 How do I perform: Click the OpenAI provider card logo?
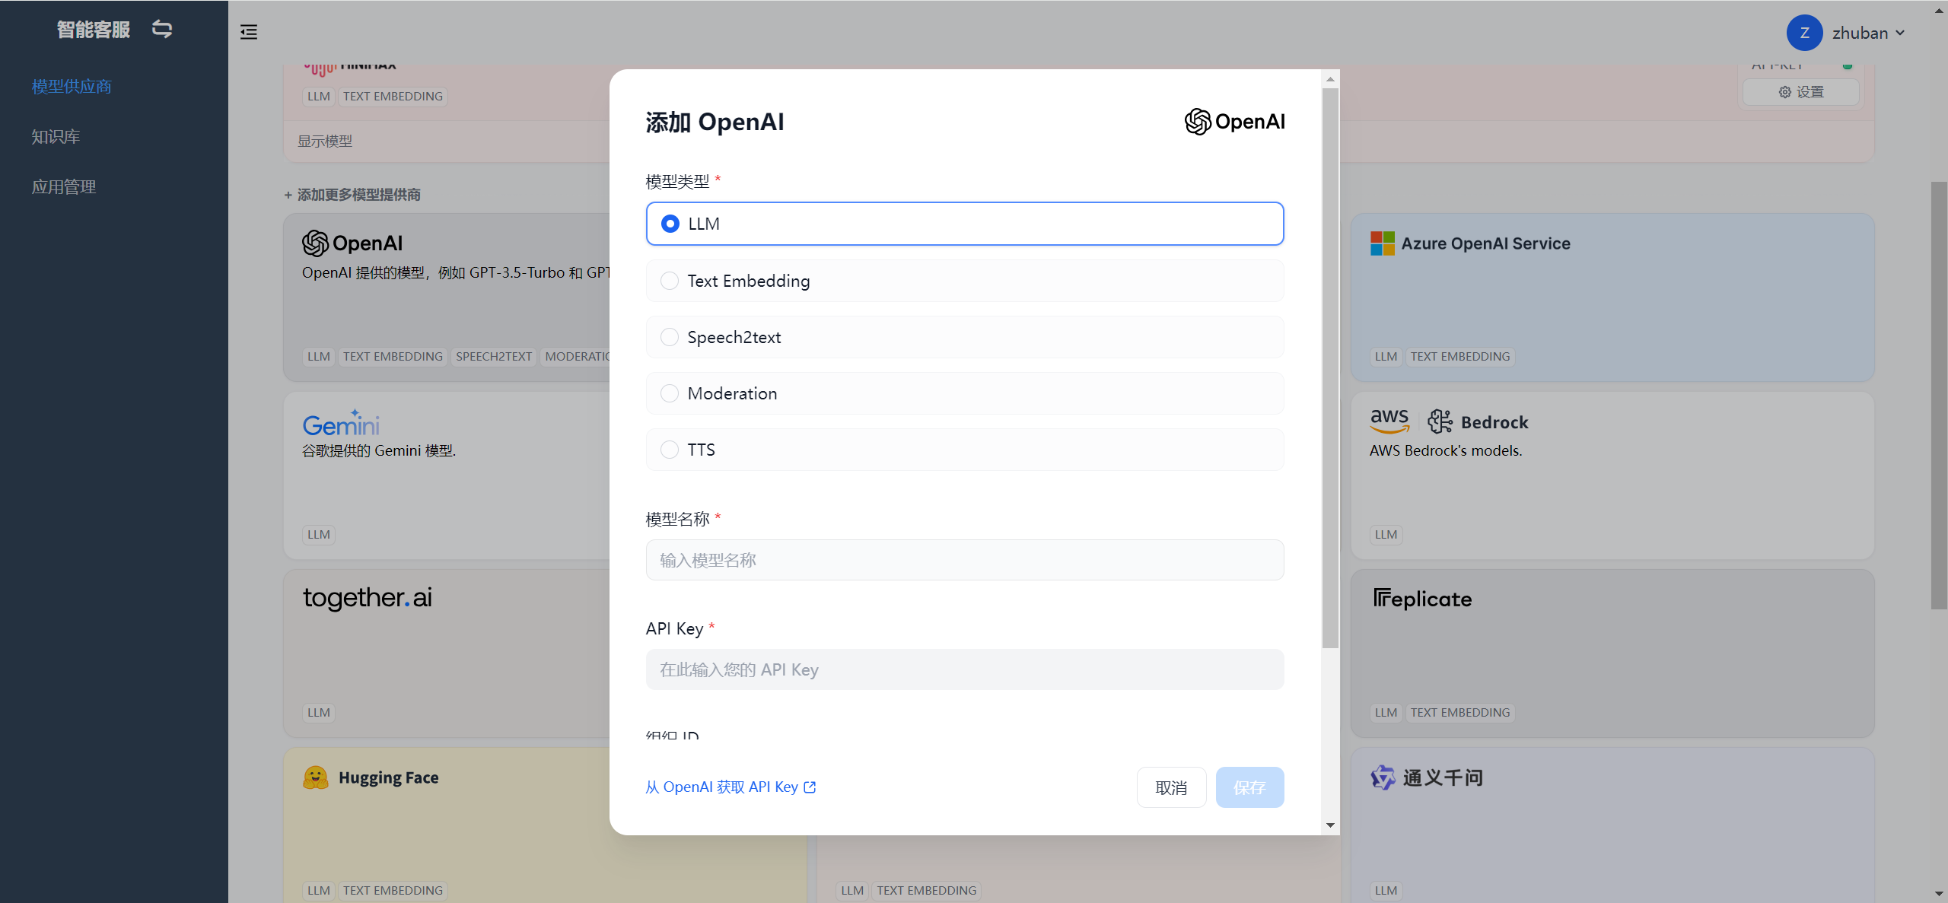pos(352,243)
